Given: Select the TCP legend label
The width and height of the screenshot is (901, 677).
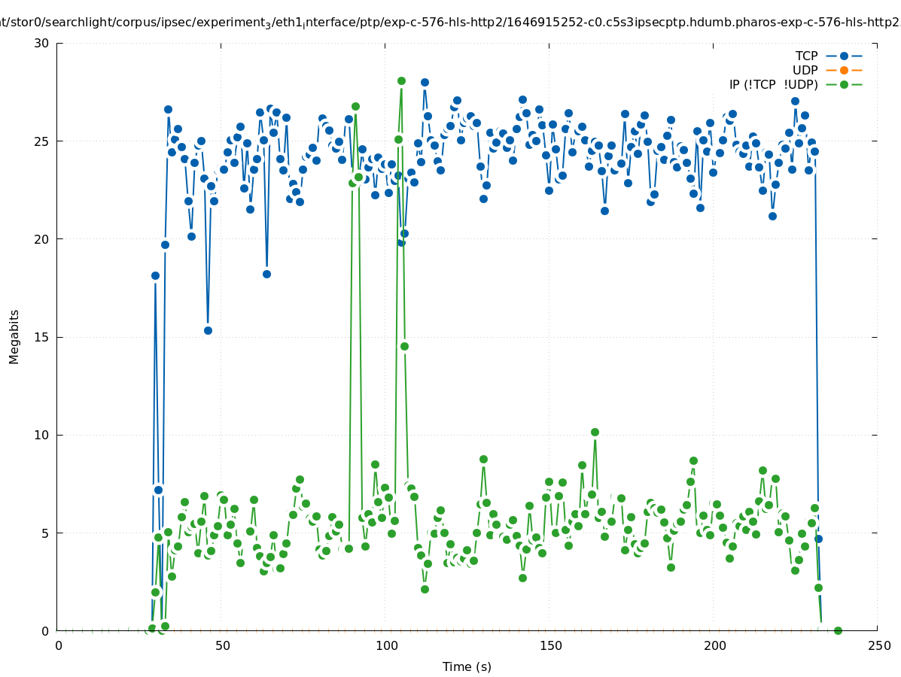Looking at the screenshot, I should click(806, 56).
